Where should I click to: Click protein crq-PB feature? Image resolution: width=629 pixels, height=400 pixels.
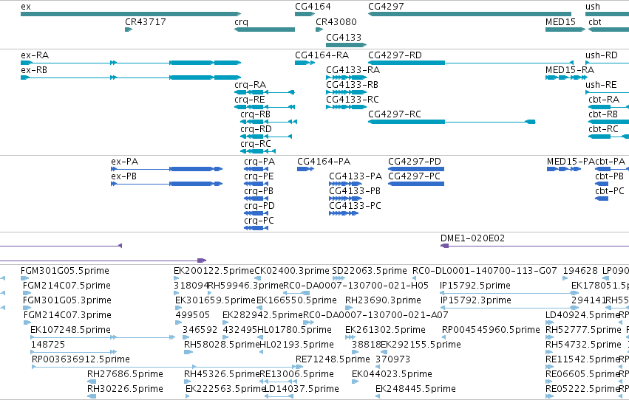[x=256, y=199]
